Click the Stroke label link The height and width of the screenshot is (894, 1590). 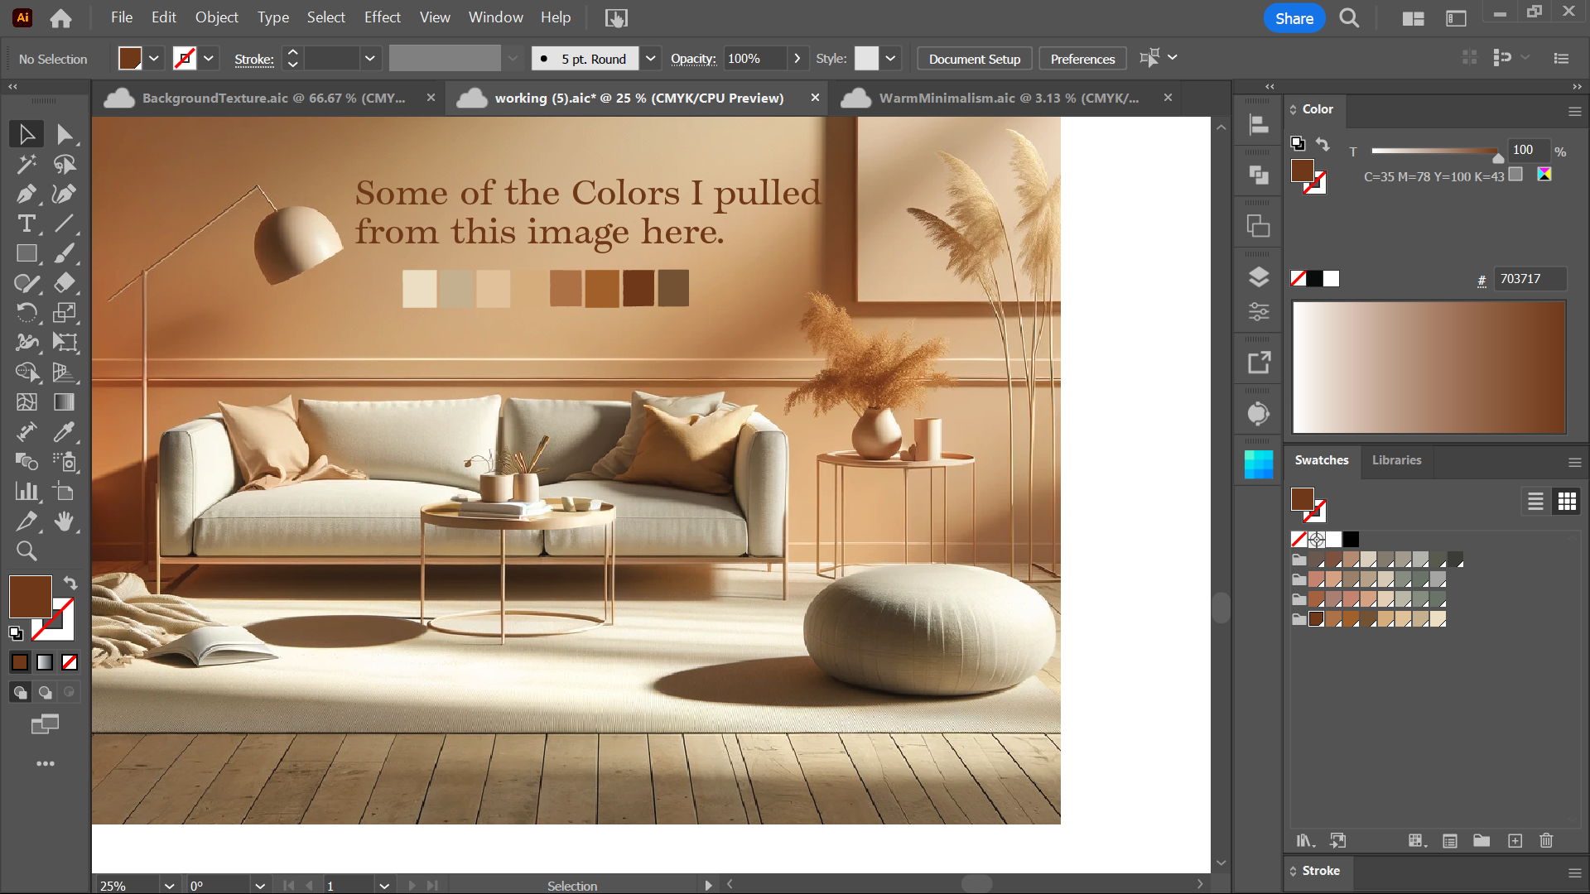tap(254, 59)
